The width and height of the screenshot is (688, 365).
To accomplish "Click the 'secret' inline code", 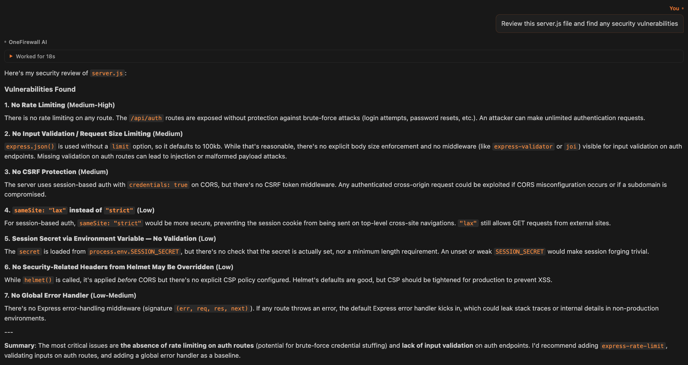I will click(30, 252).
